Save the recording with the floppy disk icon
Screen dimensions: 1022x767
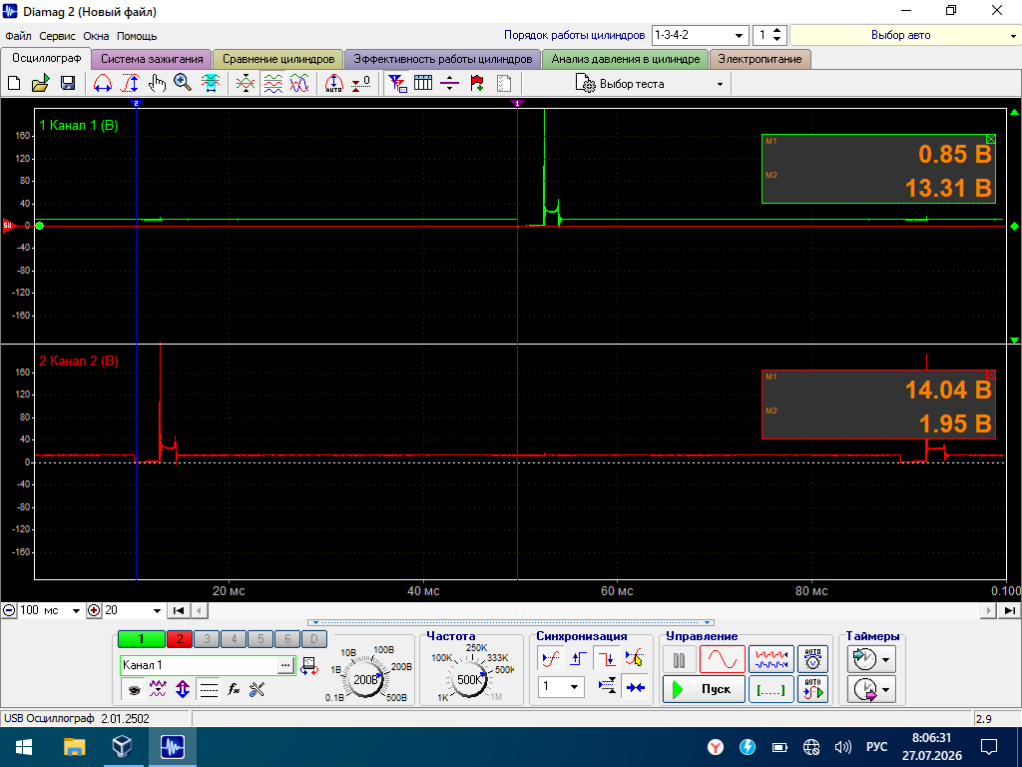point(67,83)
